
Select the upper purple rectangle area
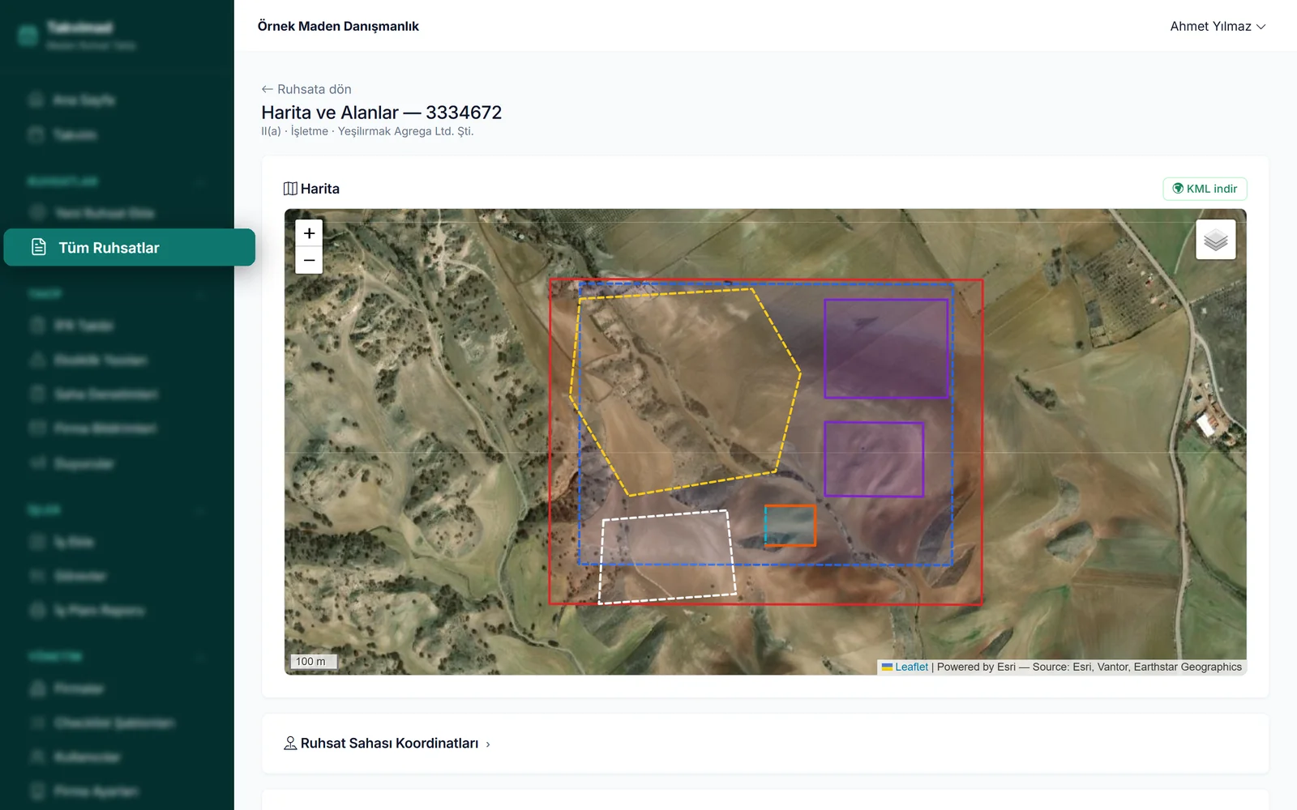[886, 349]
